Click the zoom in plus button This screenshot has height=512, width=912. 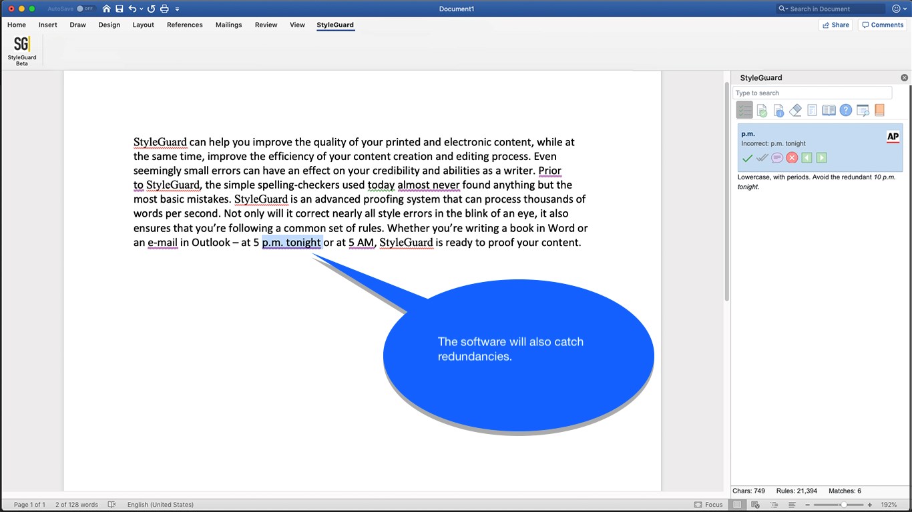pos(869,505)
